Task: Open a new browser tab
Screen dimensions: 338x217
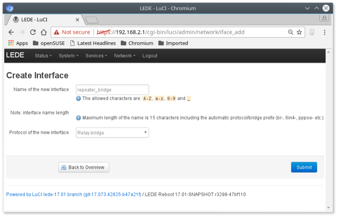Action: [x=91, y=20]
